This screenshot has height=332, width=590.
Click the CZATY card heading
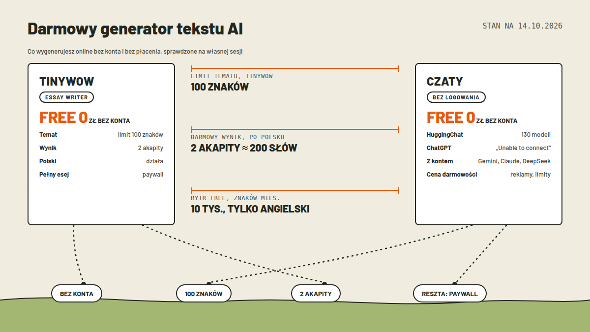444,82
